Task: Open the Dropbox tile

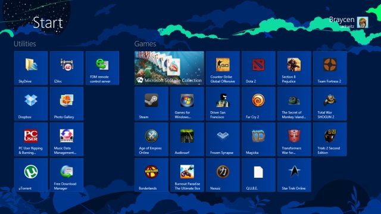Action: [x=31, y=103]
